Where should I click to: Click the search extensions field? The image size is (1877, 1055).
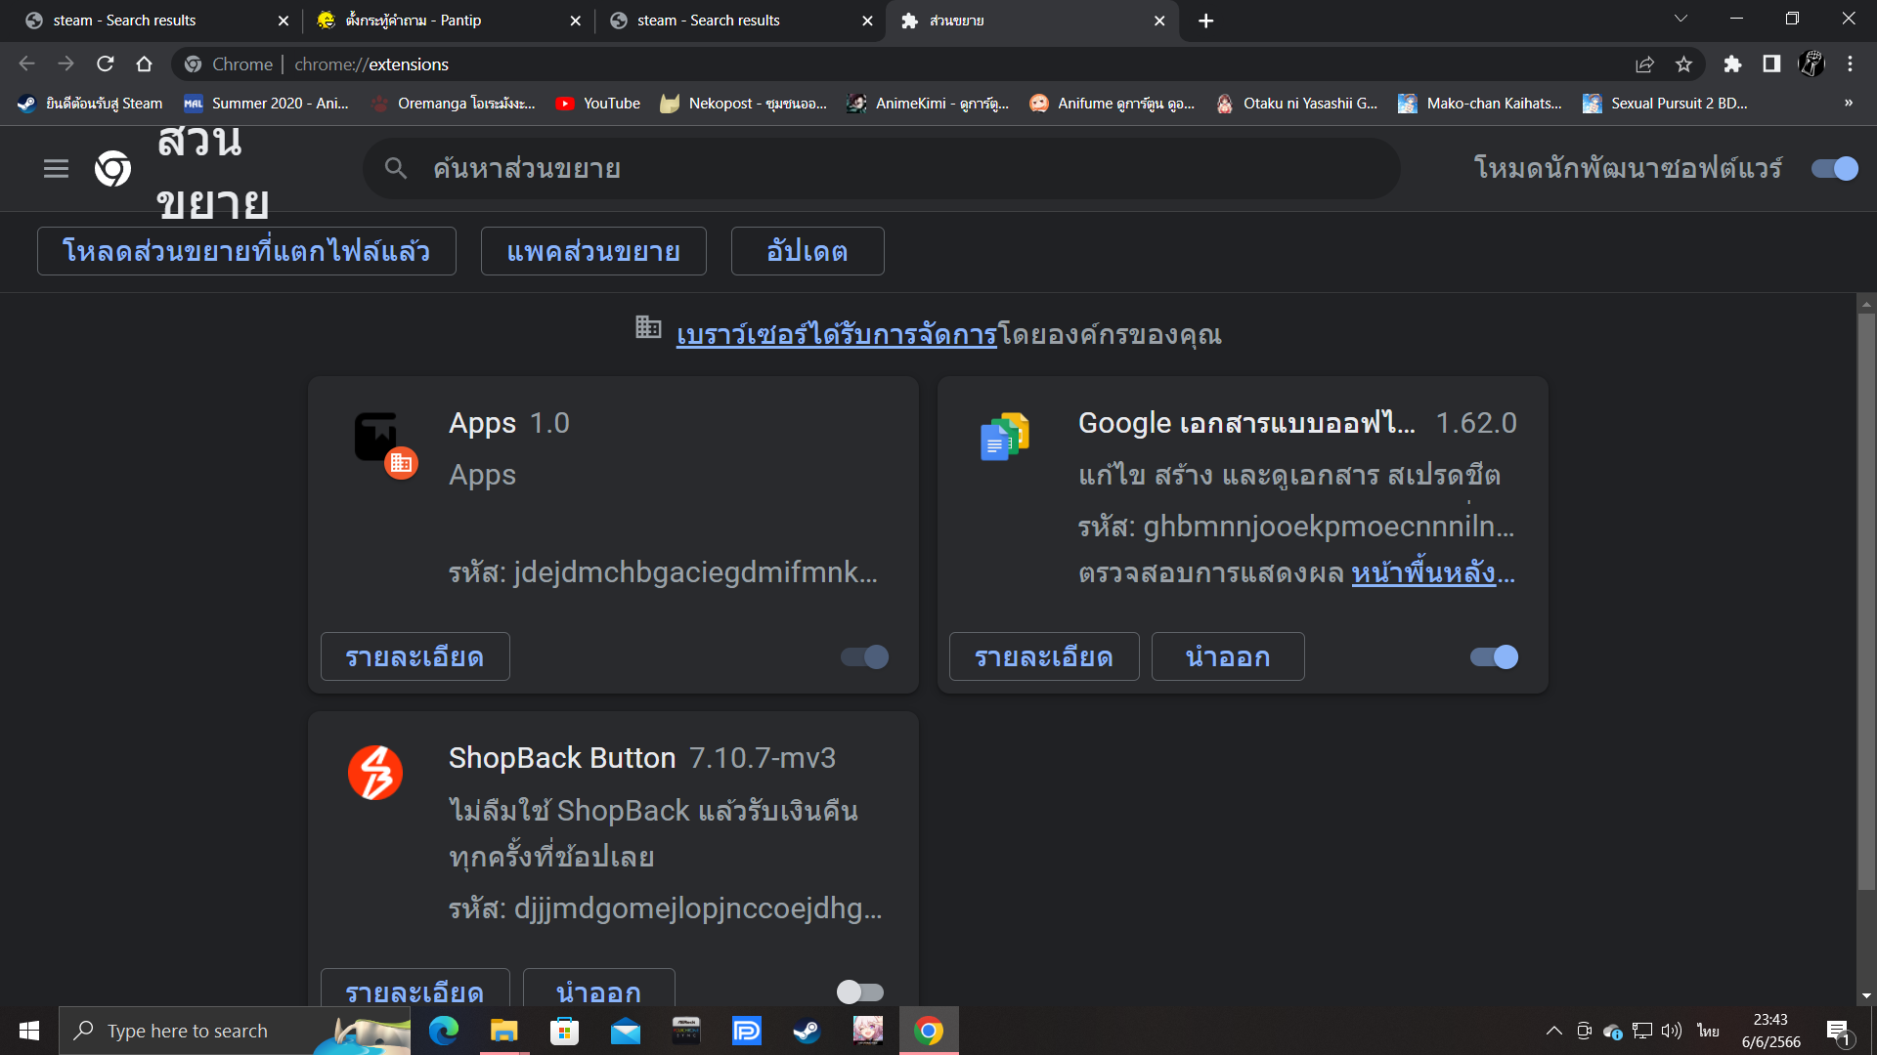(881, 168)
